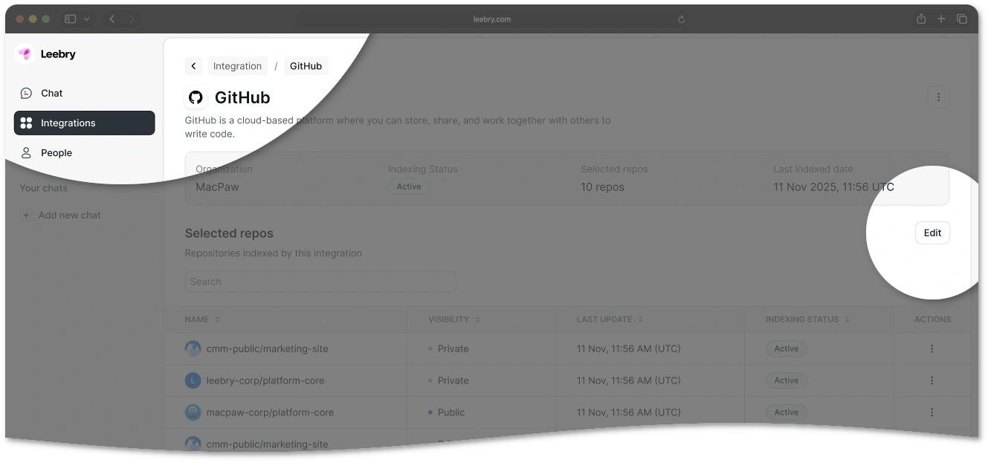Click the first cmm-public/marketing-site avatar

(x=193, y=349)
